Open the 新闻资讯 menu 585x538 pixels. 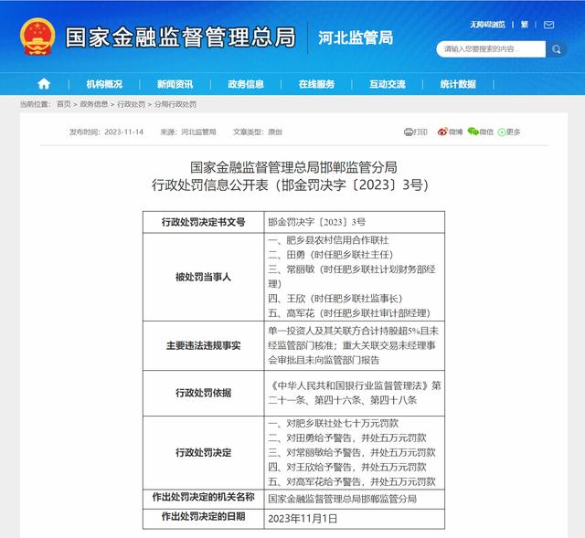[x=175, y=84]
